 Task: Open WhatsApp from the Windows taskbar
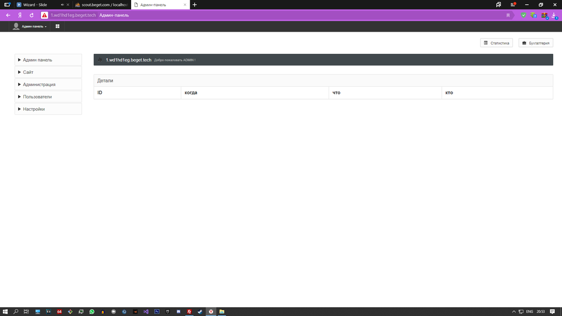pos(92,312)
